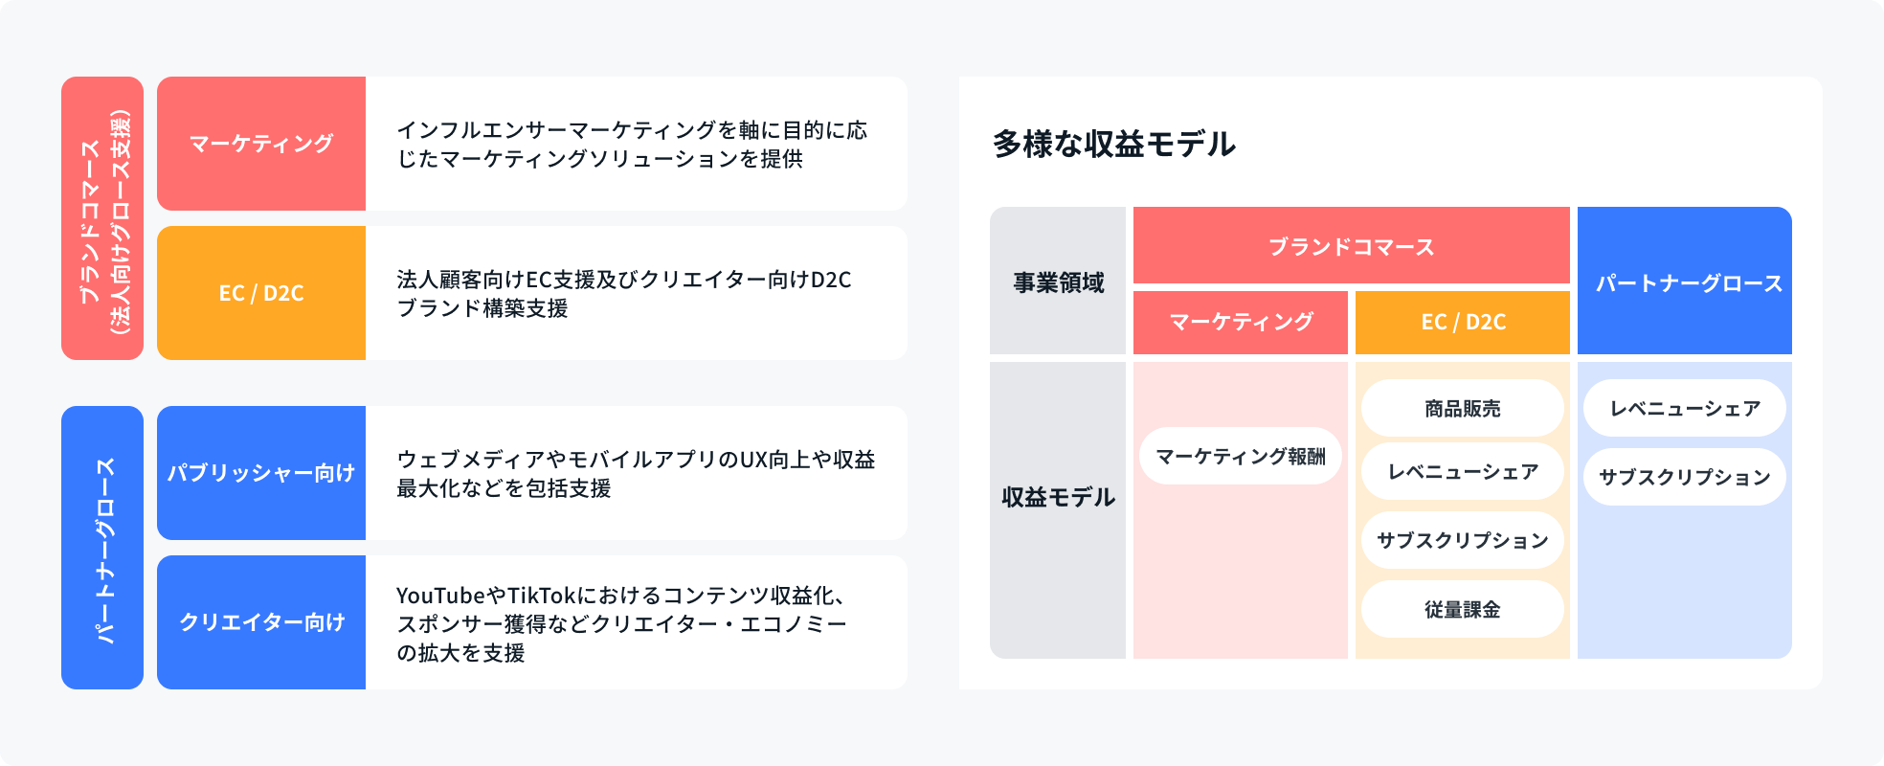The width and height of the screenshot is (1884, 766).
Task: Click the インフルエンサーマーケティング description text
Action: pos(632,144)
